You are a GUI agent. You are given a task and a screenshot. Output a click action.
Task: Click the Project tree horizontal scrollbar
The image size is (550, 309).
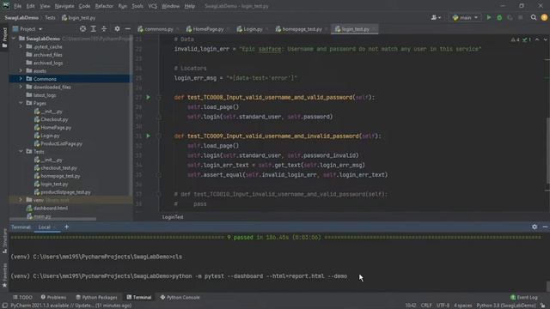[x=52, y=219]
